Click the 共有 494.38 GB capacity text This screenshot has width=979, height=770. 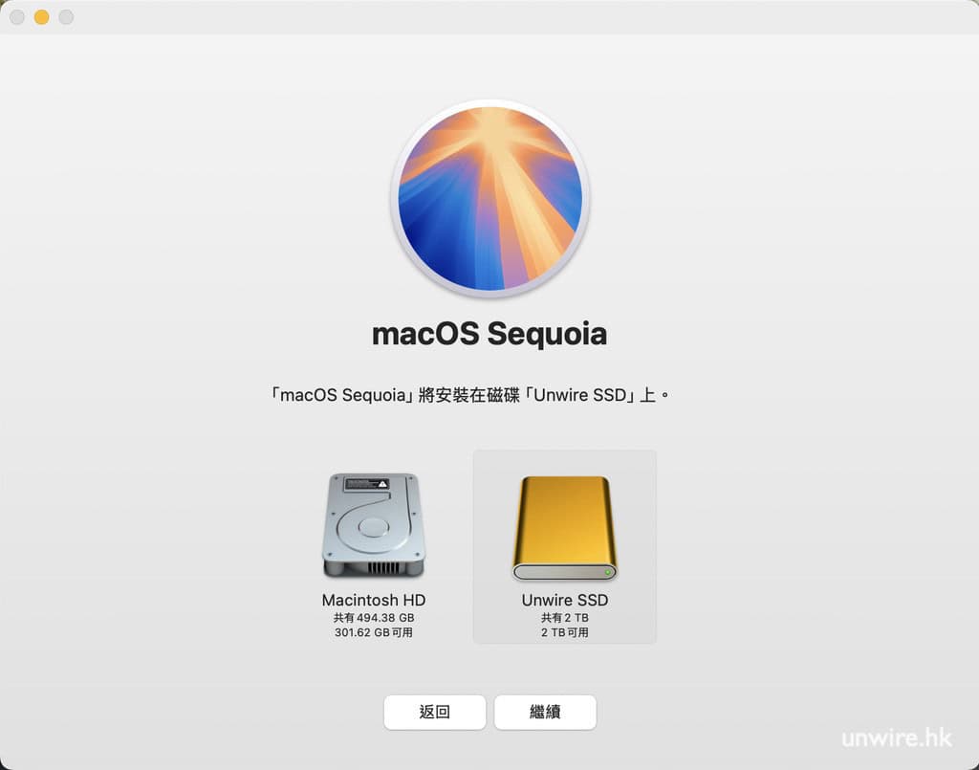tap(374, 618)
